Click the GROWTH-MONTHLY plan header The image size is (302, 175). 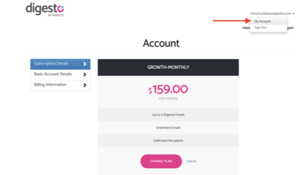[168, 67]
